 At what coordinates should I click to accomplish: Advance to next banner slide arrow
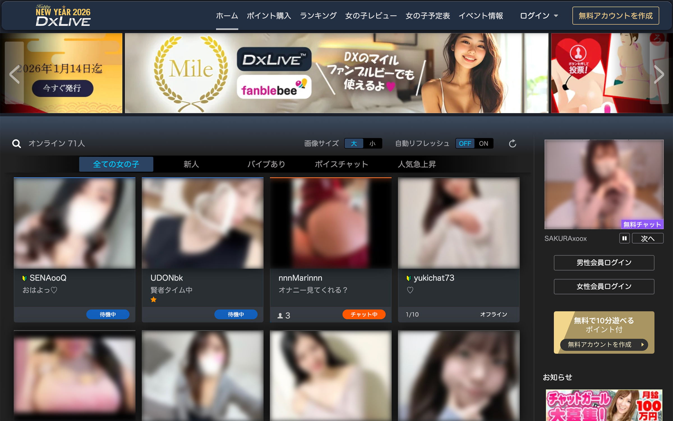(x=659, y=74)
